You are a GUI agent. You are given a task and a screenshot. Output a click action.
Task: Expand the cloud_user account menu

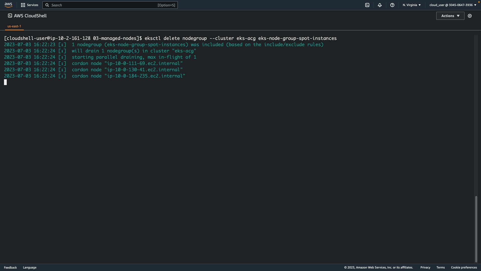point(453,5)
